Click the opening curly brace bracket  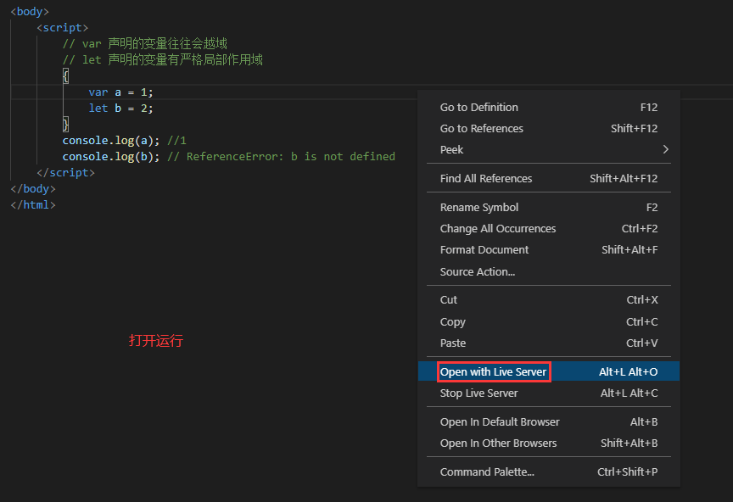66,75
